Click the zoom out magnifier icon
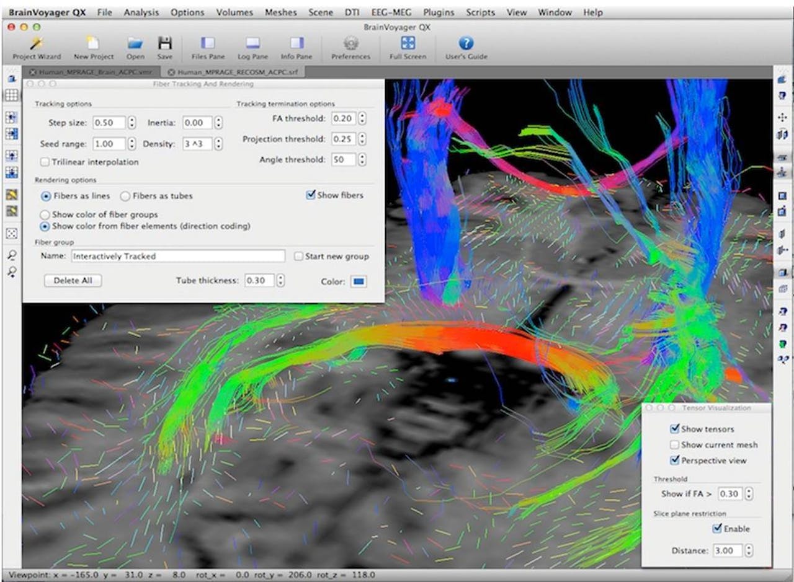The width and height of the screenshot is (794, 582). tap(11, 255)
